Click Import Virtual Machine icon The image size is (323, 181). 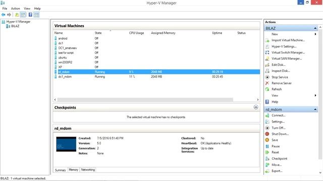coord(267,40)
